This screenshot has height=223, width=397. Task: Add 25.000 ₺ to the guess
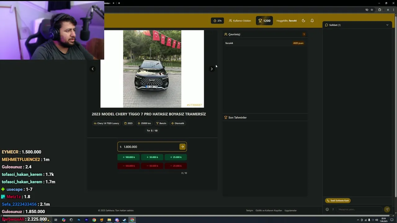[x=176, y=157]
